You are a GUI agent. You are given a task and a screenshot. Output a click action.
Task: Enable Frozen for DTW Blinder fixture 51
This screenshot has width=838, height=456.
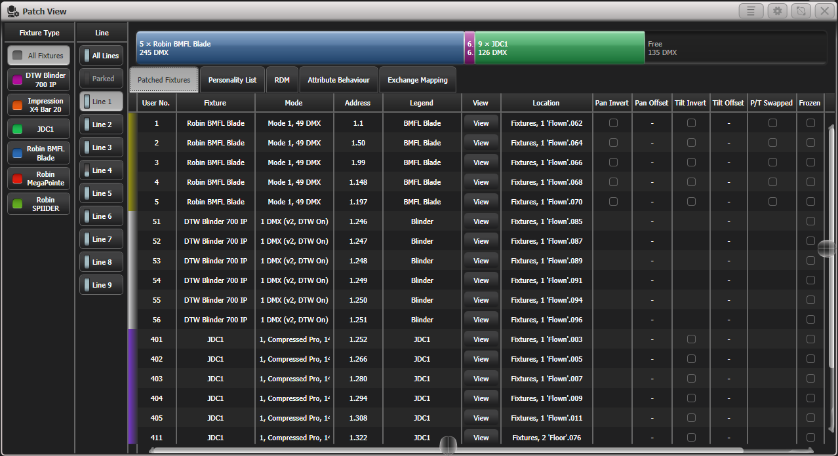coord(810,221)
